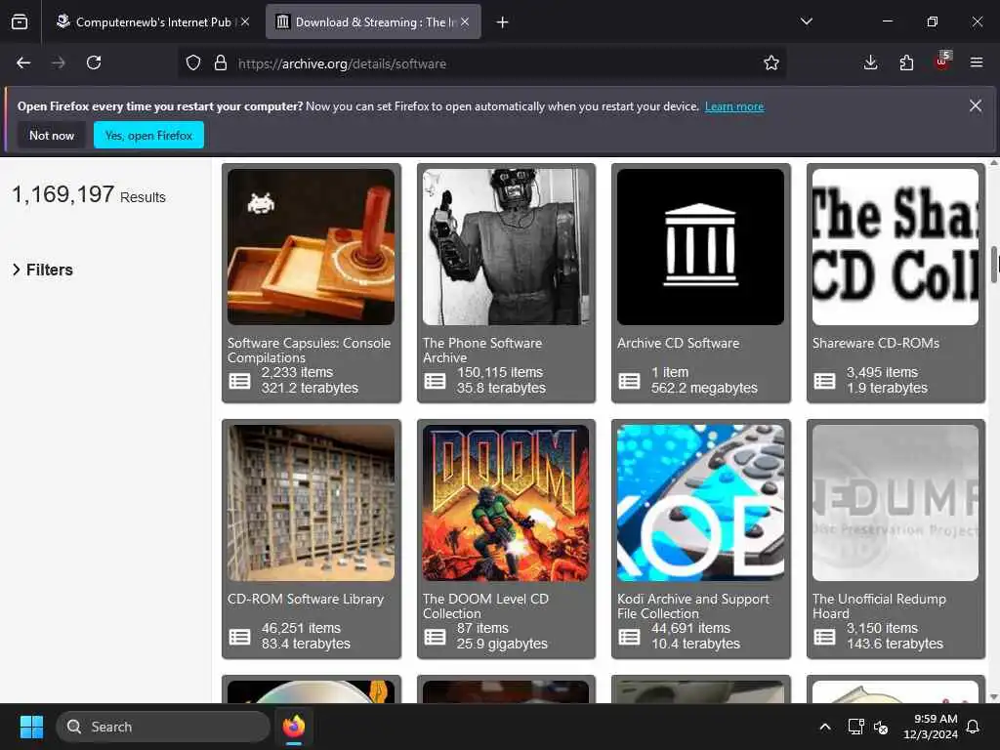This screenshot has height=750, width=1000.
Task: Click the 150,115 items count text
Action: coord(500,372)
